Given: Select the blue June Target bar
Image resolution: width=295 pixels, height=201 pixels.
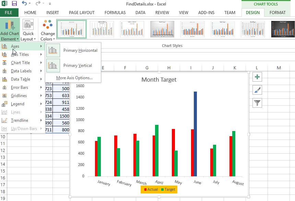Looking at the screenshot, I should click(x=195, y=134).
